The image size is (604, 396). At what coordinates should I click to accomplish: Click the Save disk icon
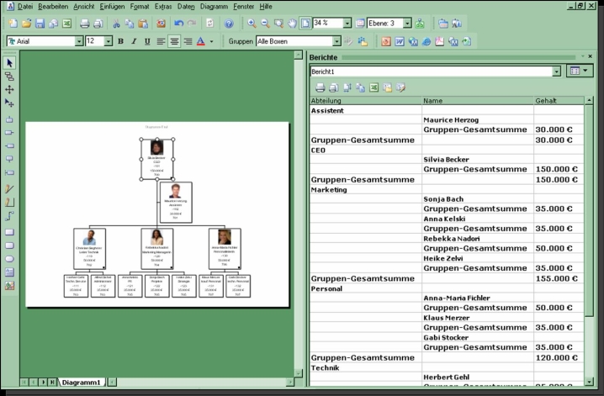pyautogui.click(x=39, y=24)
